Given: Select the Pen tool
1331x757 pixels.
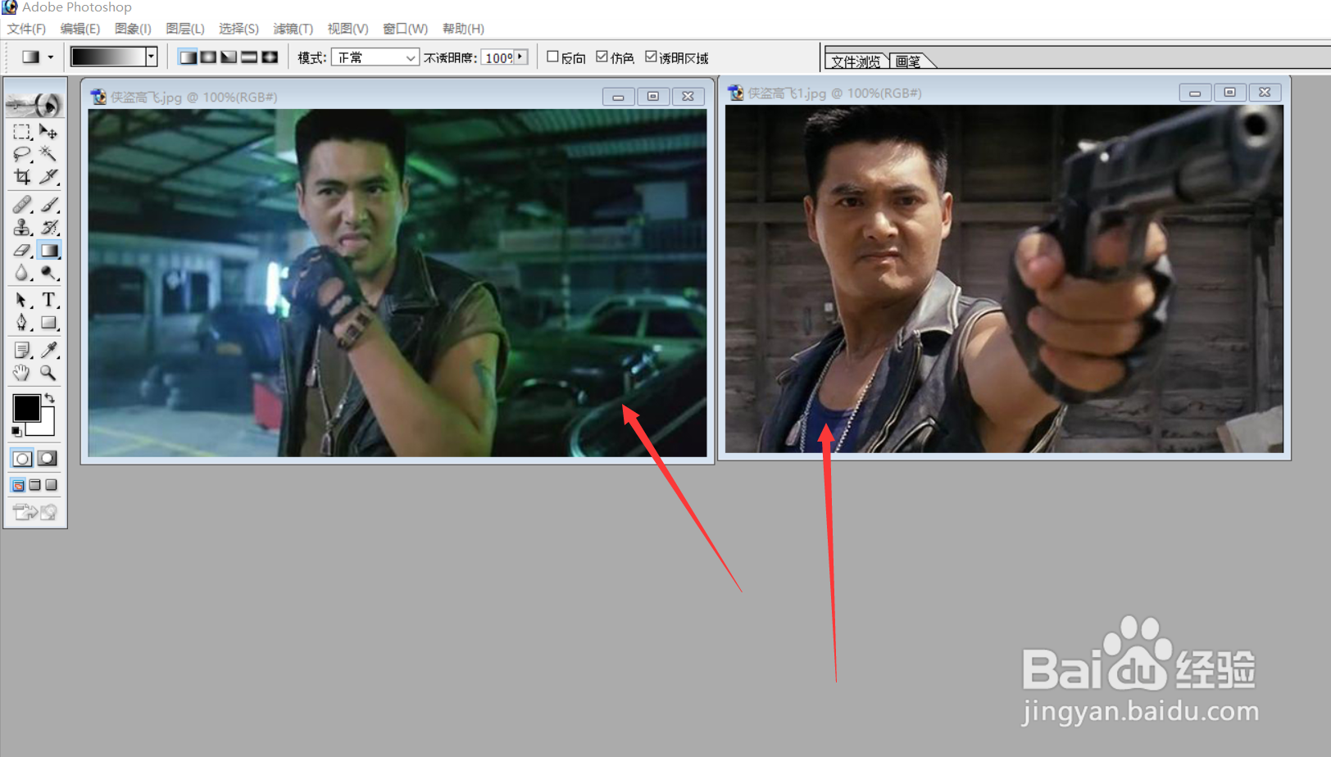Looking at the screenshot, I should click(22, 323).
